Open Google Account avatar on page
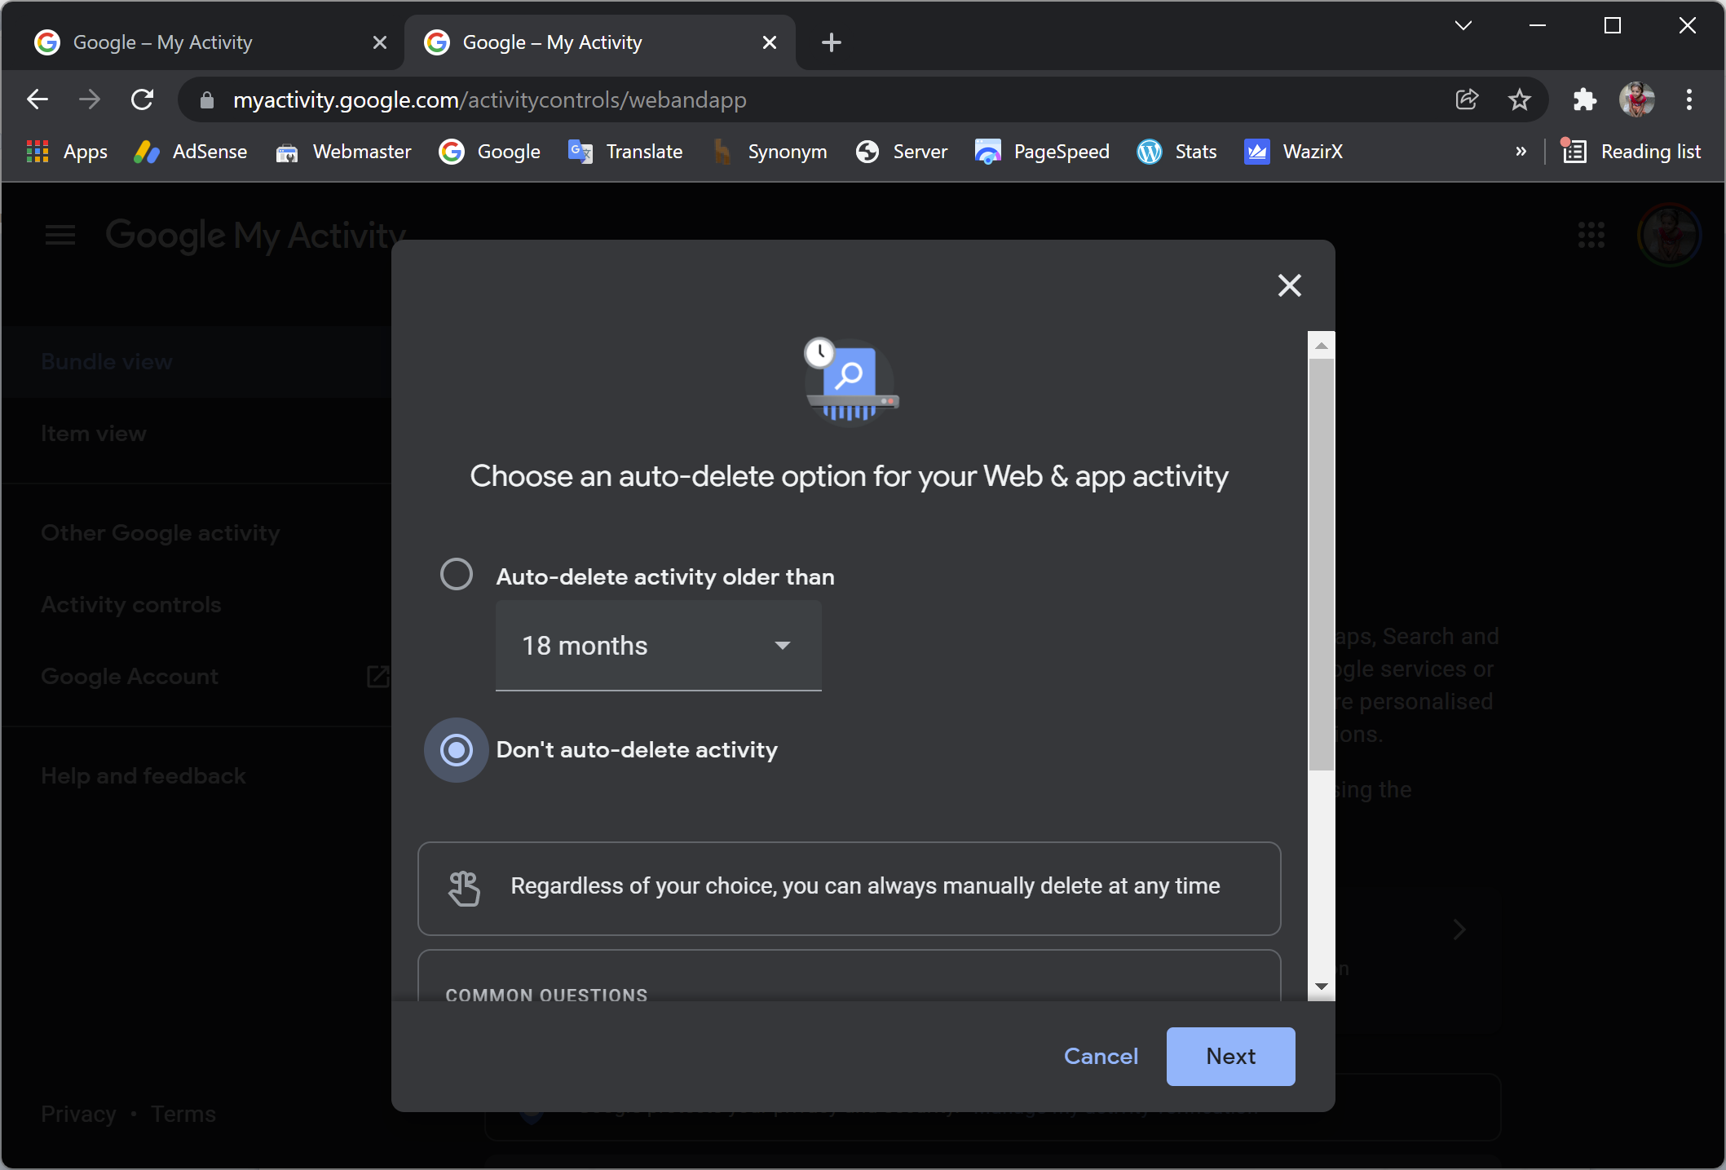 point(1669,236)
